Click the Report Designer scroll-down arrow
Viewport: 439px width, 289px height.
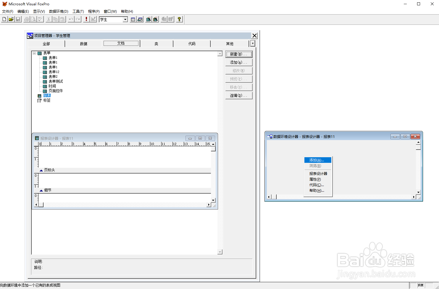213,200
